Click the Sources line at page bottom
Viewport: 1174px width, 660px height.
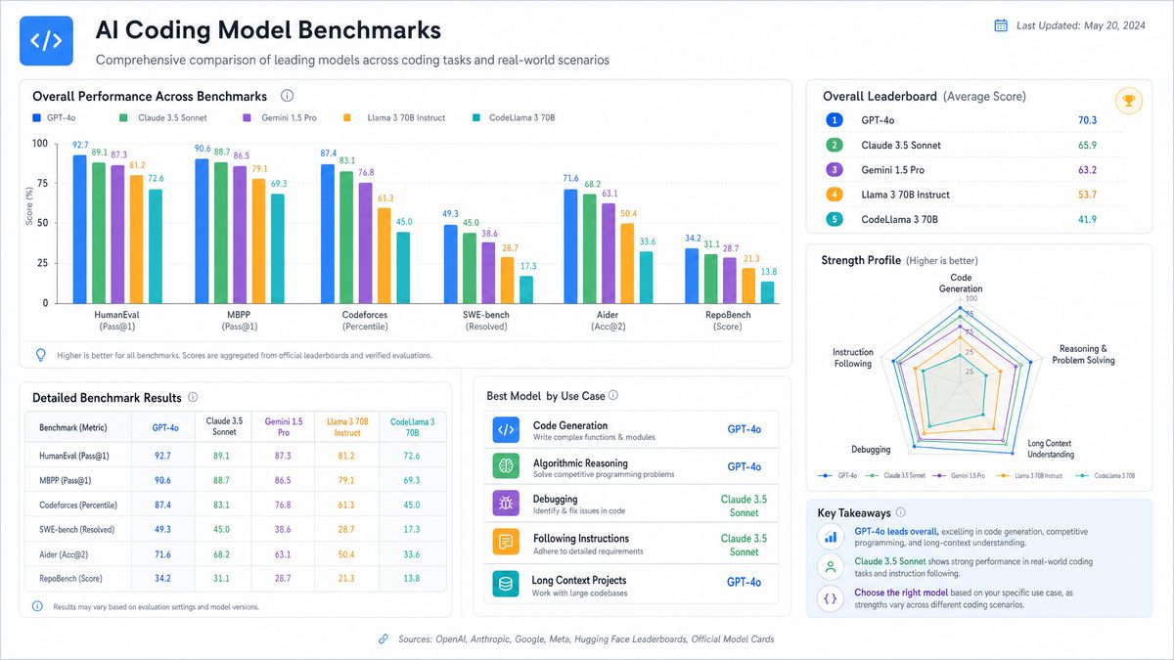click(586, 638)
